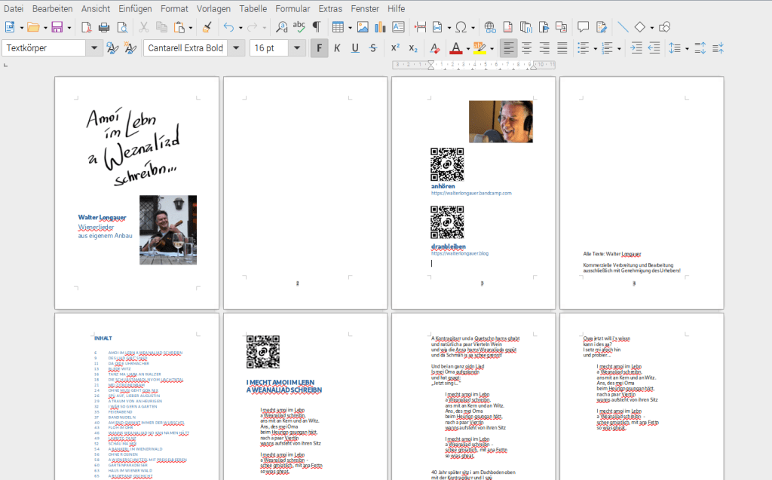The height and width of the screenshot is (480, 772).
Task: Toggle bold formatting (F button)
Action: [x=319, y=48]
